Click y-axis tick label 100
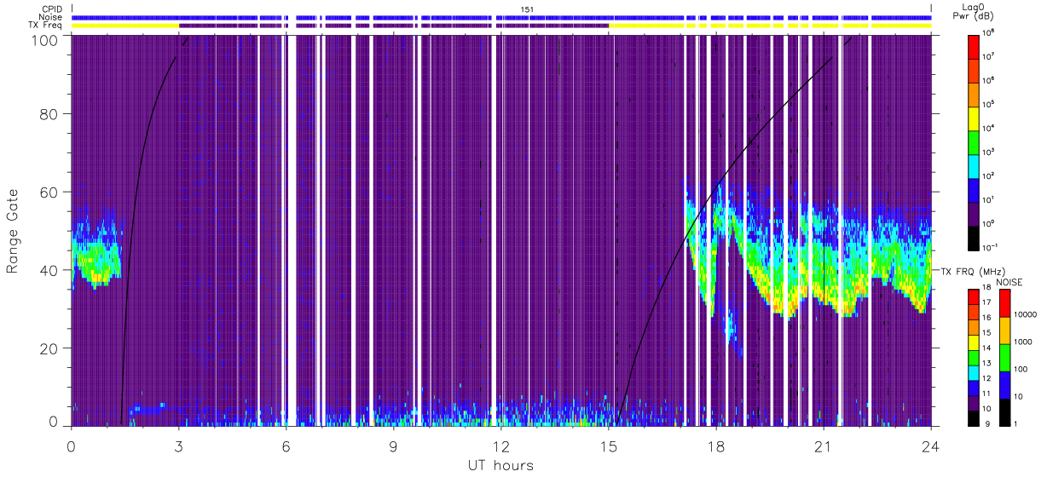 [44, 40]
